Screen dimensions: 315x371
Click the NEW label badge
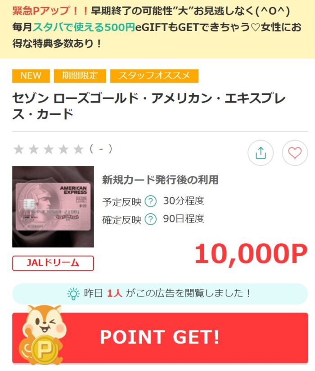(x=31, y=76)
